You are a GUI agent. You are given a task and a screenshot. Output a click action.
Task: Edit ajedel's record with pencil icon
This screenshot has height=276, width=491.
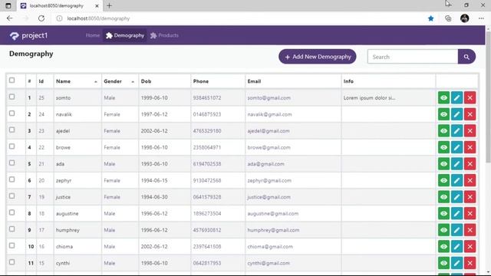click(x=457, y=131)
